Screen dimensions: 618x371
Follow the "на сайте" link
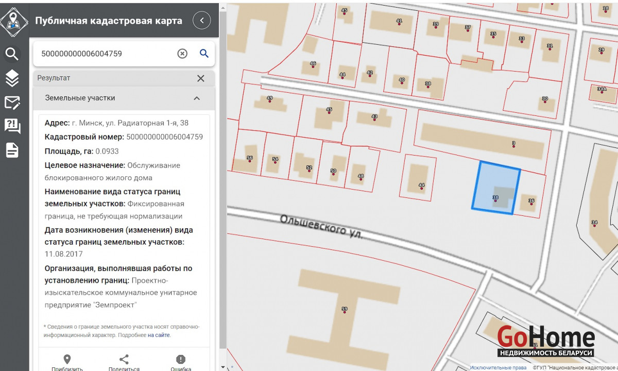click(159, 335)
